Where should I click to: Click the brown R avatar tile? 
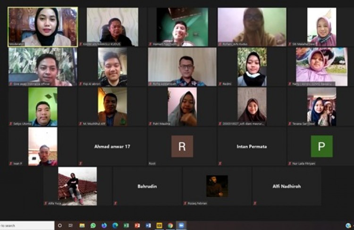pyautogui.click(x=182, y=146)
